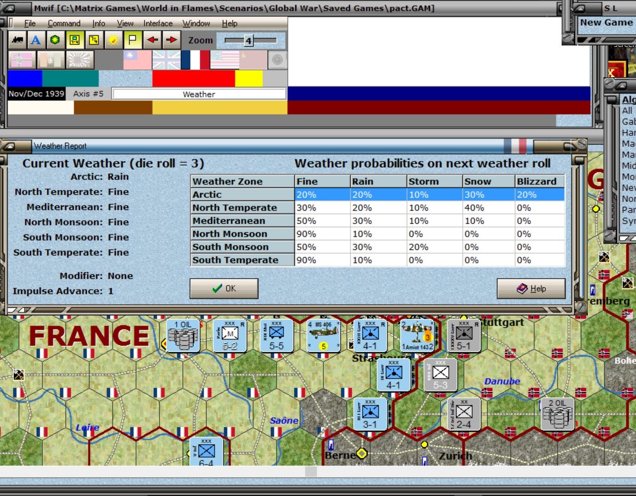
Task: Click the Zoom slider handle showing 4
Action: [248, 40]
